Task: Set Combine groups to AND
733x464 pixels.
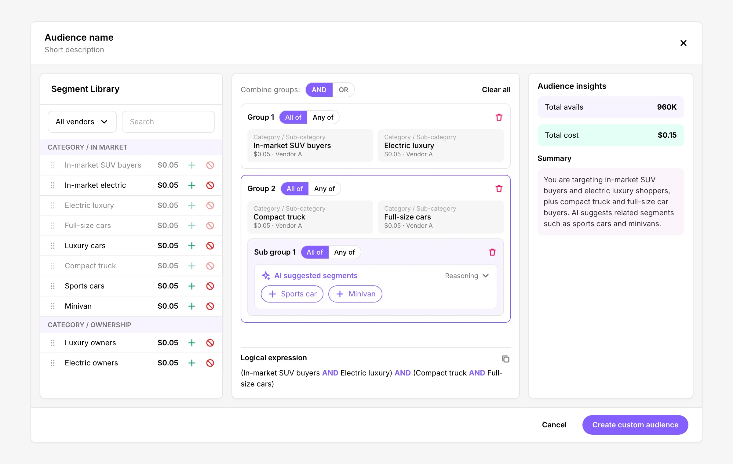Action: (319, 90)
